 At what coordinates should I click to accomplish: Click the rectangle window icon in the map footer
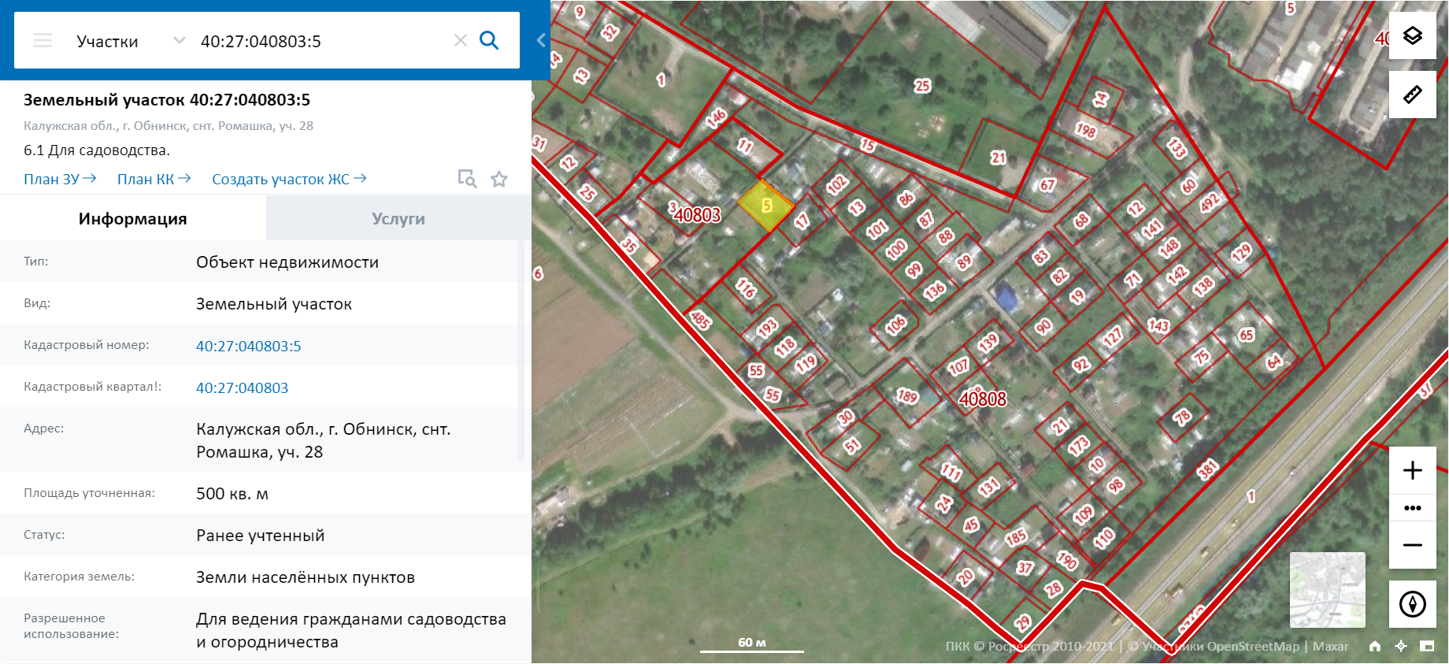pyautogui.click(x=1427, y=647)
